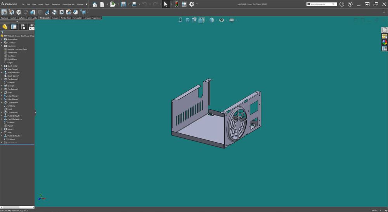Pin the menu bar with the pushpin

coord(87,4)
